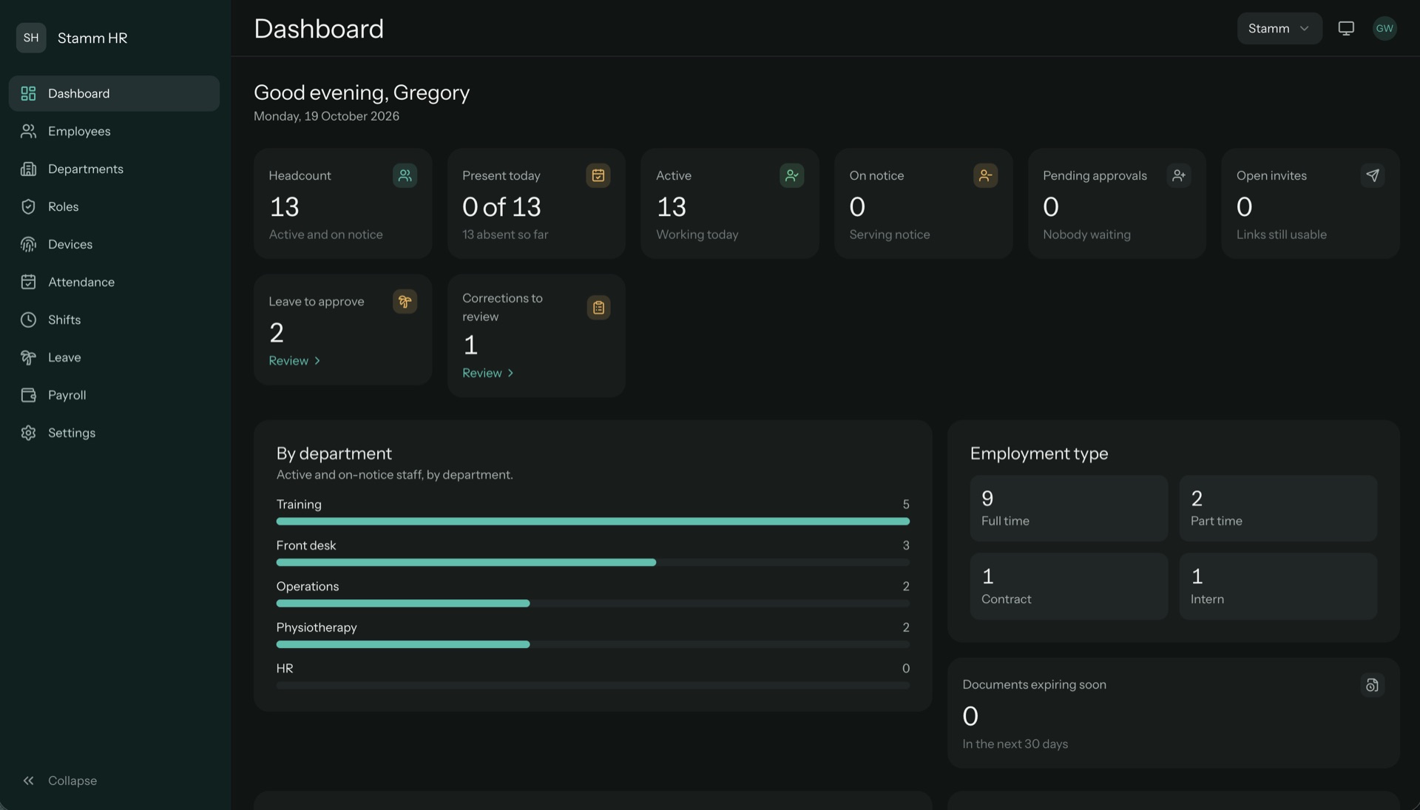Image resolution: width=1420 pixels, height=810 pixels.
Task: Select the Full time employment tile
Action: [1069, 508]
